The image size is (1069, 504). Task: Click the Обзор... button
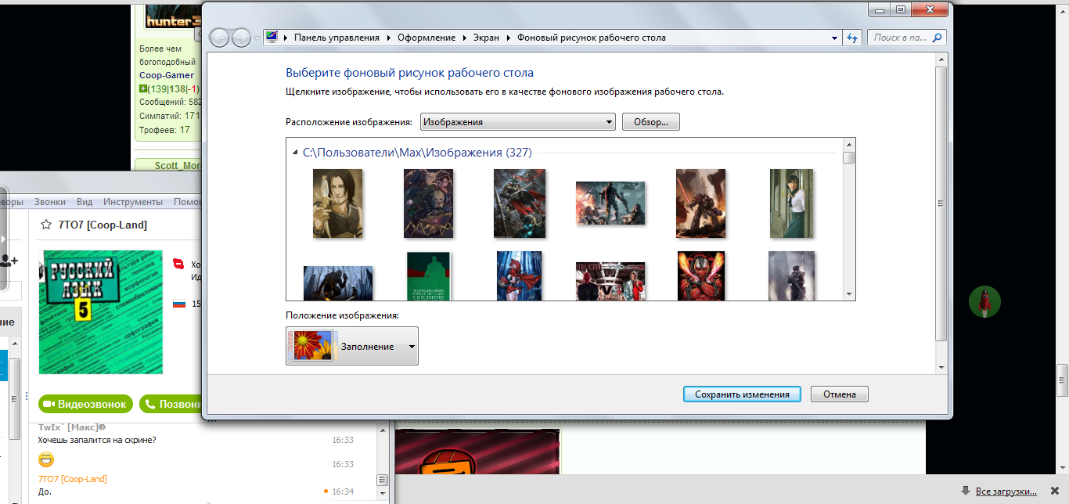651,122
